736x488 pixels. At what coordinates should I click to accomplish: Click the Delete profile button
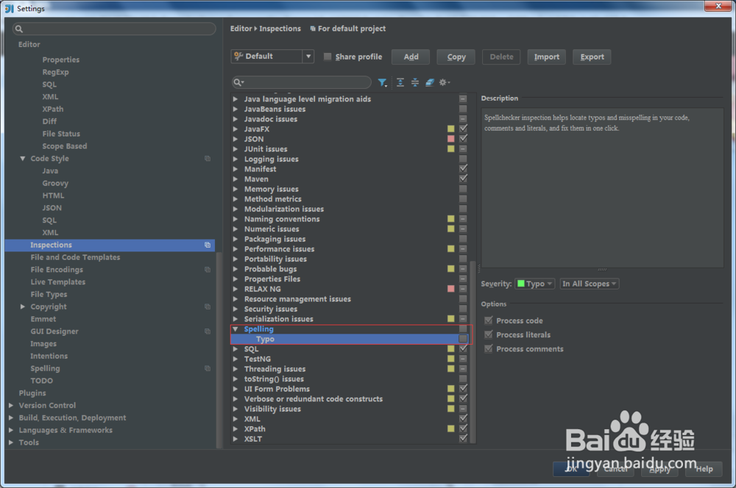coord(501,57)
